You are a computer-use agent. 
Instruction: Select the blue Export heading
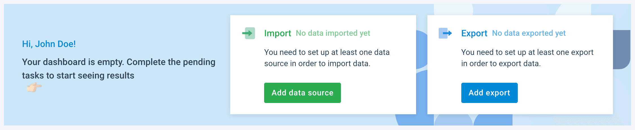[474, 33]
